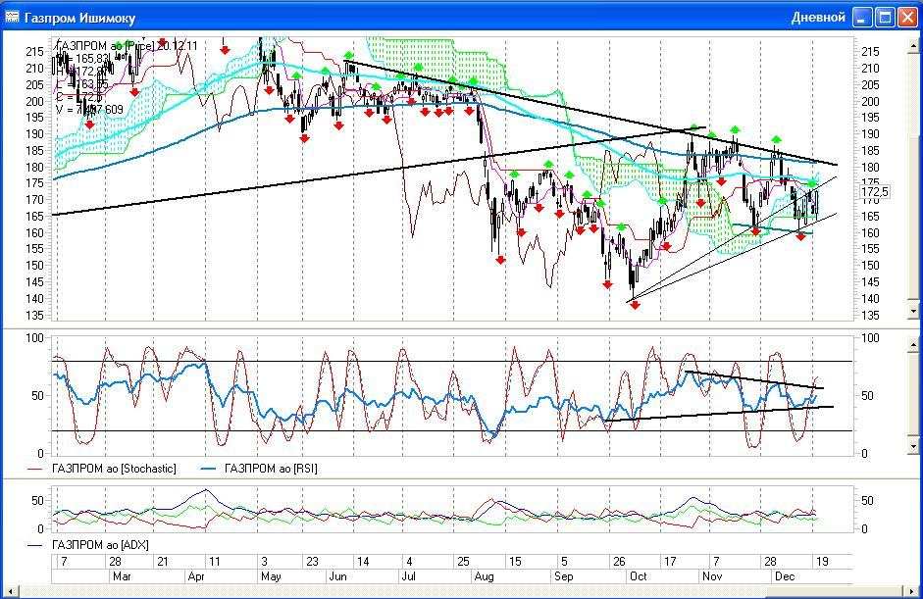
Task: Click the May month label on the time axis
Action: [271, 576]
